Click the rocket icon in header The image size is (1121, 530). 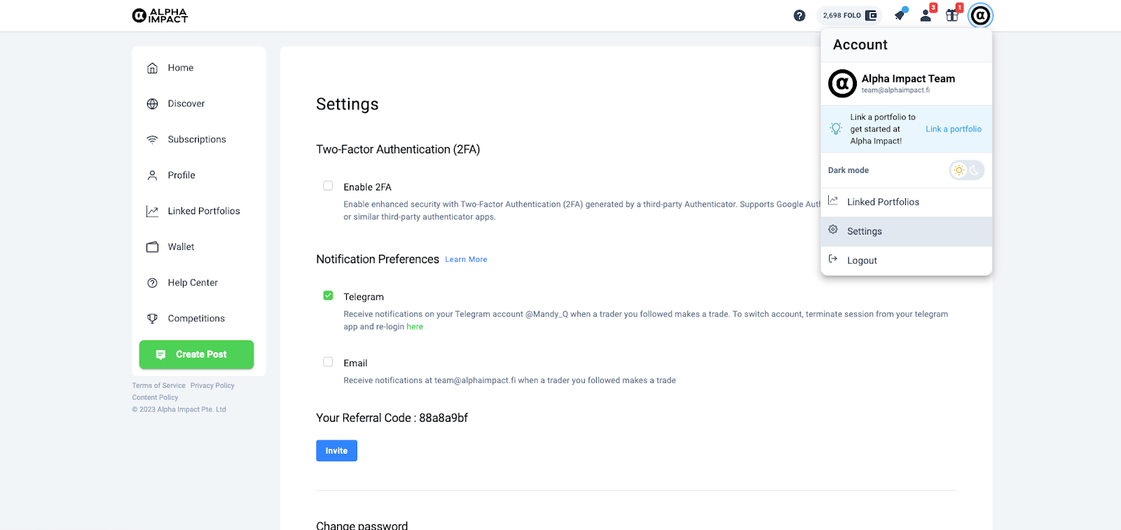[900, 15]
